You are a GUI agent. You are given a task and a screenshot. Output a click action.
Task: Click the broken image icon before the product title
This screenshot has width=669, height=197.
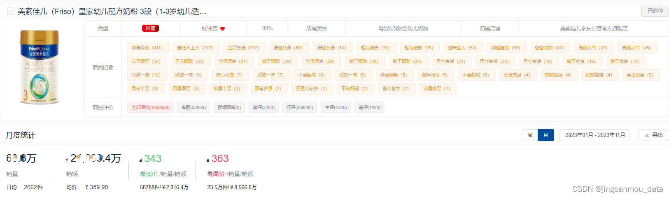tap(11, 11)
